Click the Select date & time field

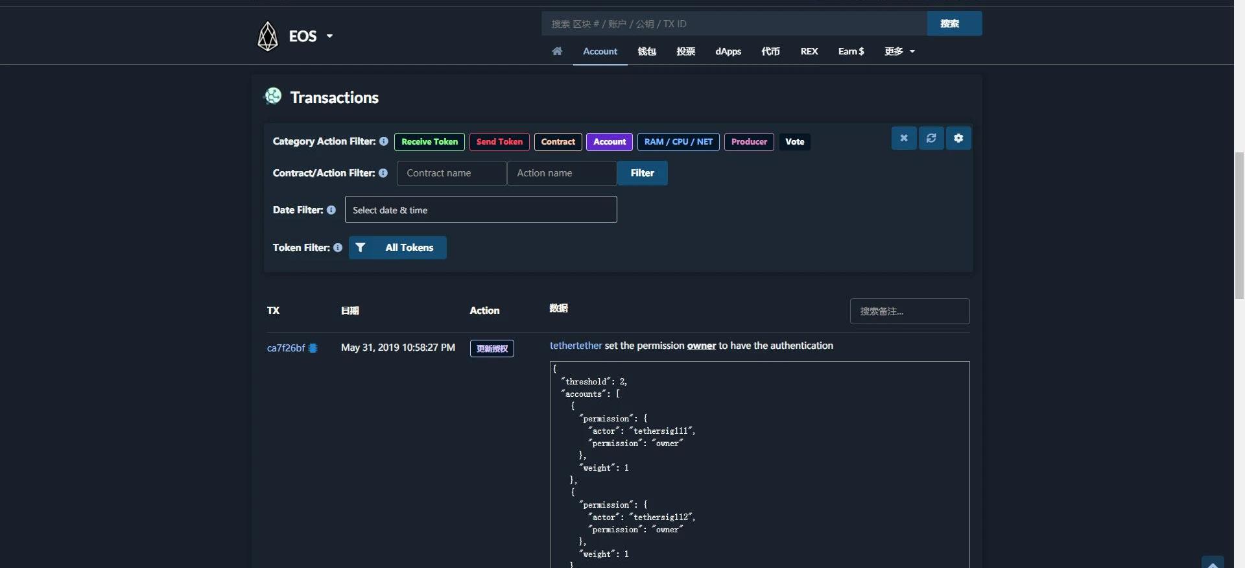480,210
